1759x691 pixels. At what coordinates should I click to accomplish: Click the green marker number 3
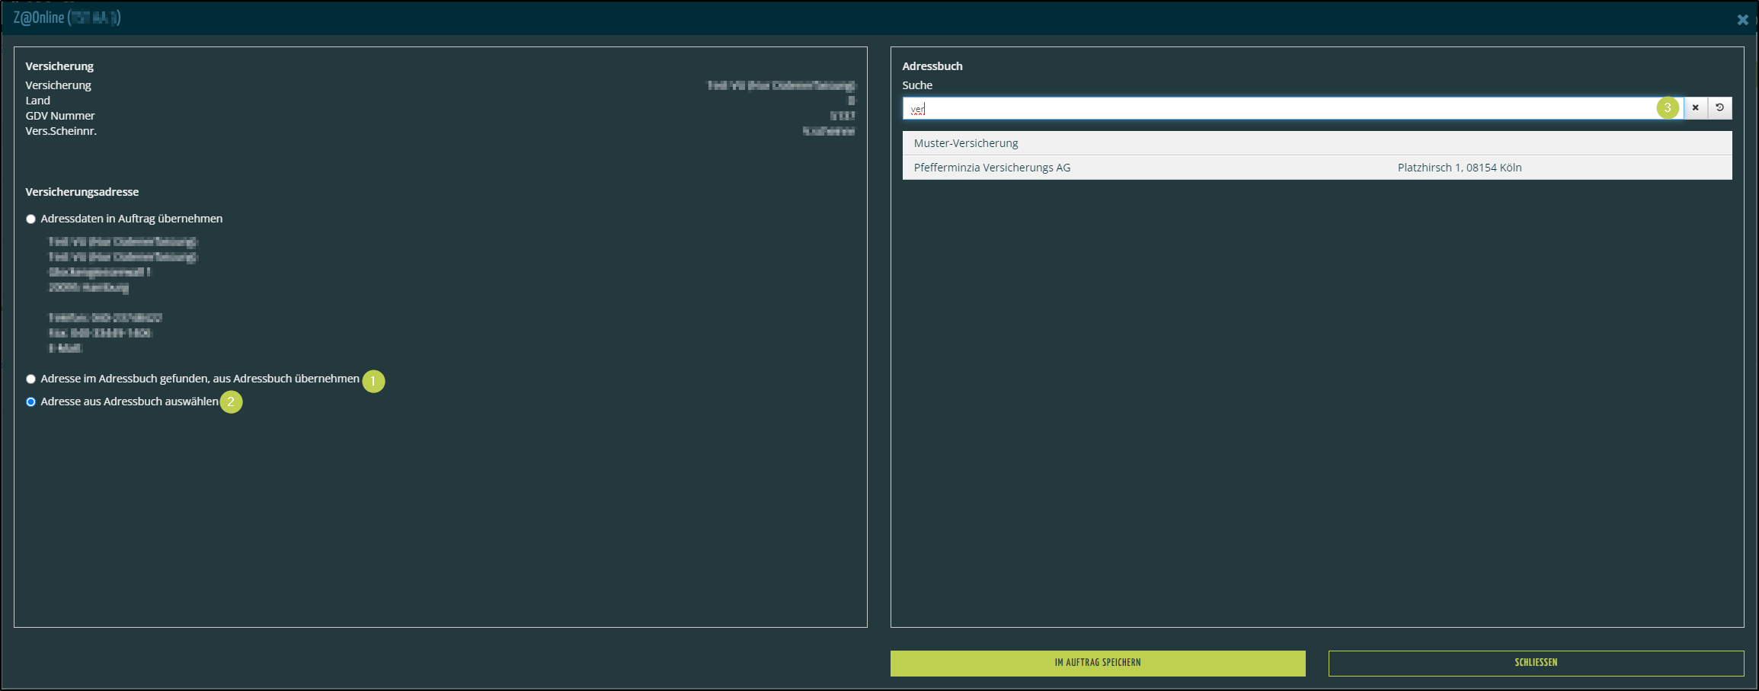1667,108
